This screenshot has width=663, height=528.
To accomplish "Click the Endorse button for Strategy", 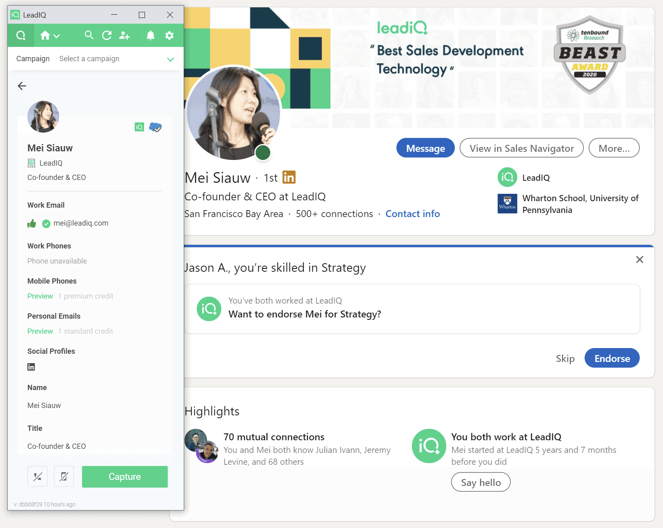I will click(x=612, y=358).
